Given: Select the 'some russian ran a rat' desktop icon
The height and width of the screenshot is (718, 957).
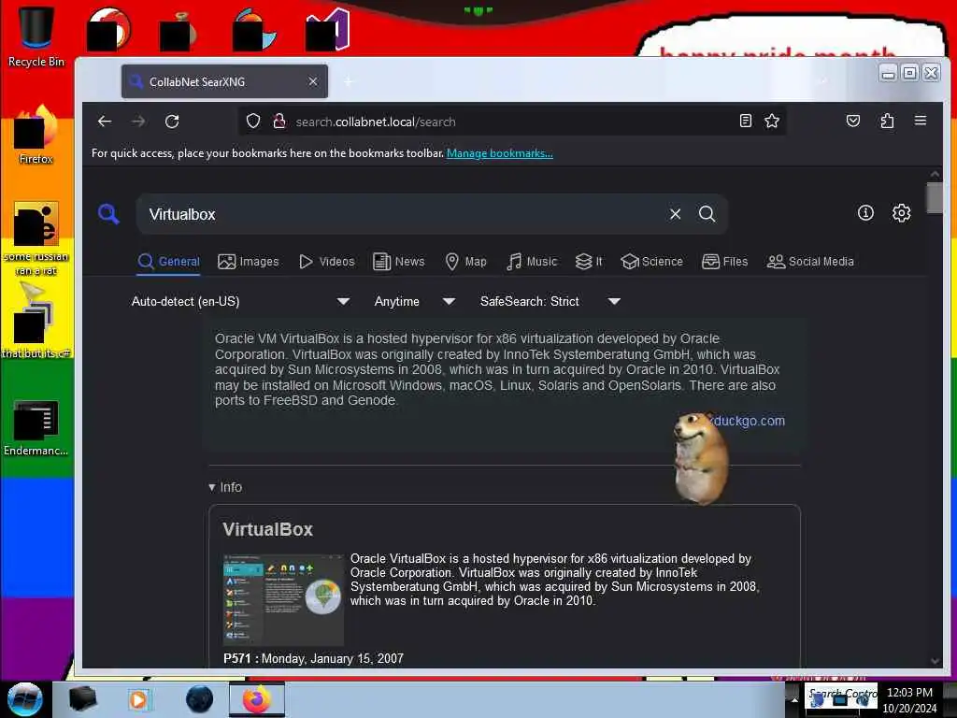Looking at the screenshot, I should click(x=36, y=239).
